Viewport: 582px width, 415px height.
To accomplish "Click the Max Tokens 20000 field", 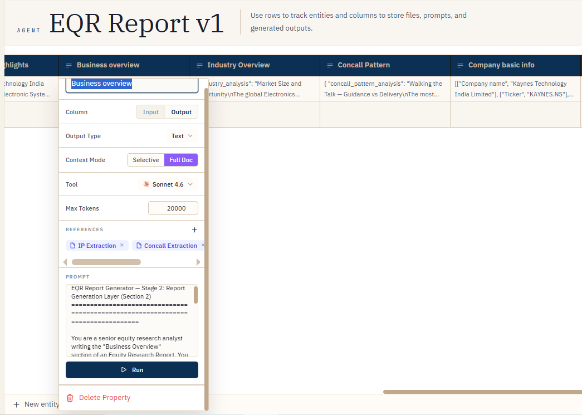I will click(x=173, y=208).
